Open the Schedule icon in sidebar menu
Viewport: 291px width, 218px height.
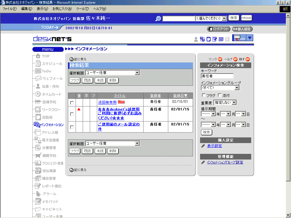38,64
